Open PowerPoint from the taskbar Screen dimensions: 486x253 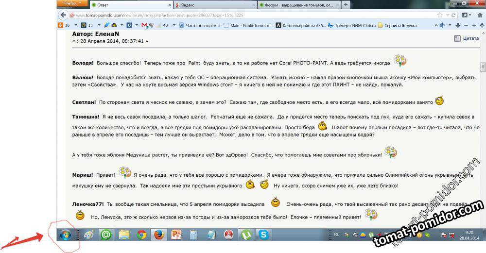[x=176, y=235]
